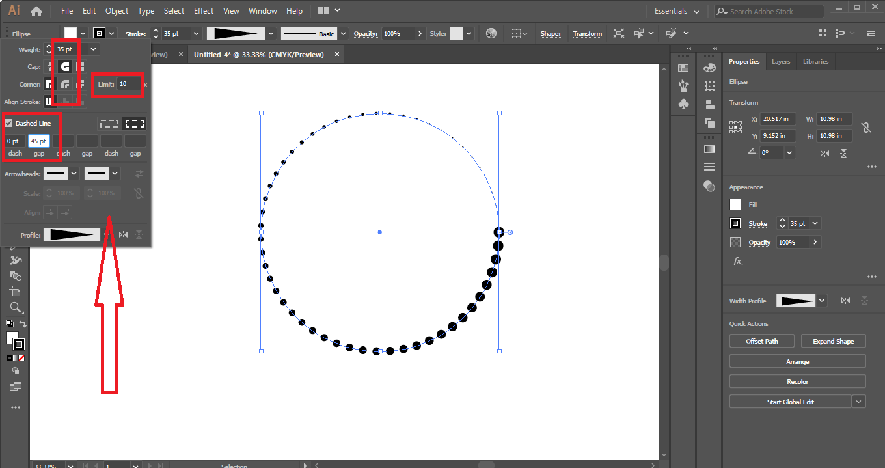Click the white Fill color swatch in Appearance
The height and width of the screenshot is (468, 885).
click(735, 204)
